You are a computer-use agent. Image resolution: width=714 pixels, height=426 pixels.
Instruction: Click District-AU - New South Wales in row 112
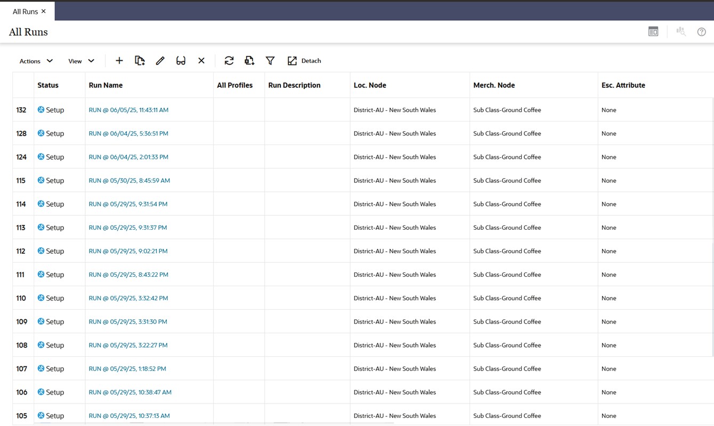(395, 251)
